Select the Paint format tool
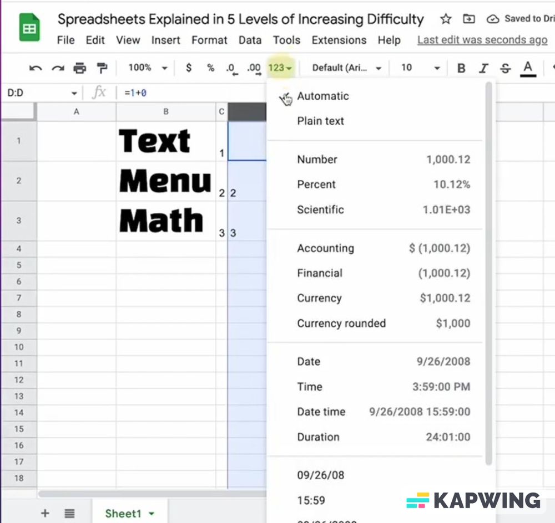Screen dimensions: 555x523 pos(102,68)
